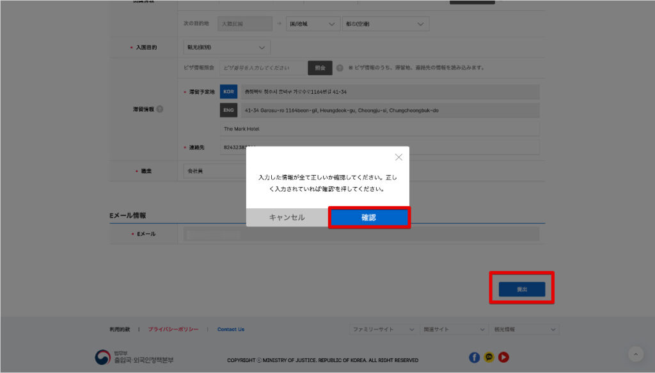Open the KakaoTalk social media icon
655x373 pixels.
point(489,358)
